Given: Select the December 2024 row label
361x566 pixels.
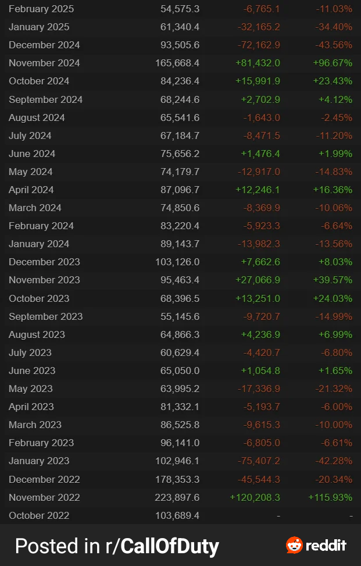Looking at the screenshot, I should [x=44, y=45].
